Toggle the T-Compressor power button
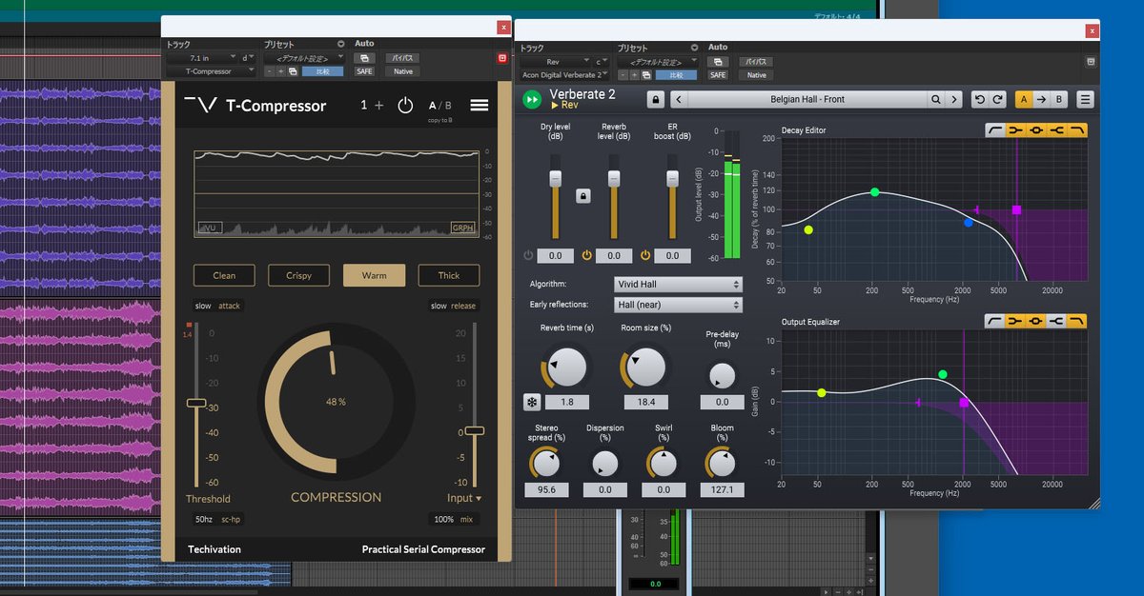 point(405,106)
